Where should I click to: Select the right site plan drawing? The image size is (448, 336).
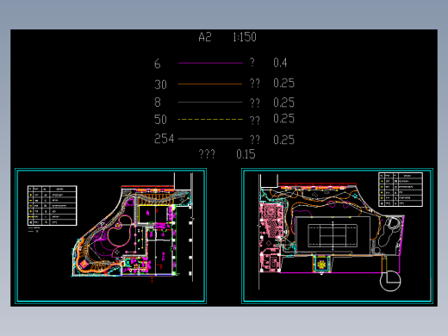(337, 236)
